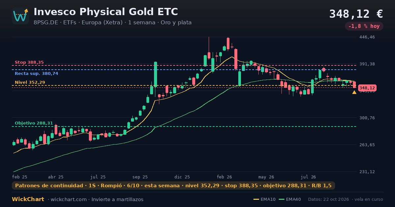
Task: Click the 300,76 axis value
Action: tap(367, 118)
